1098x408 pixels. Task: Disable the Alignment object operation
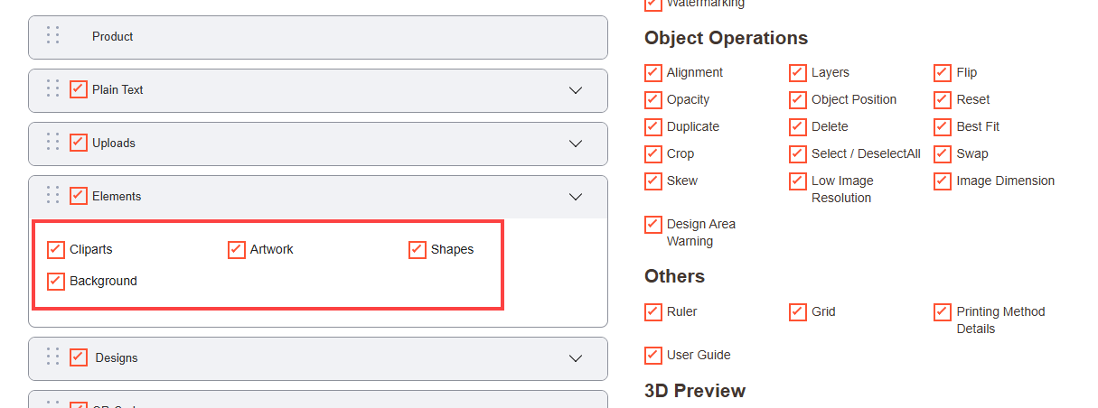[653, 72]
